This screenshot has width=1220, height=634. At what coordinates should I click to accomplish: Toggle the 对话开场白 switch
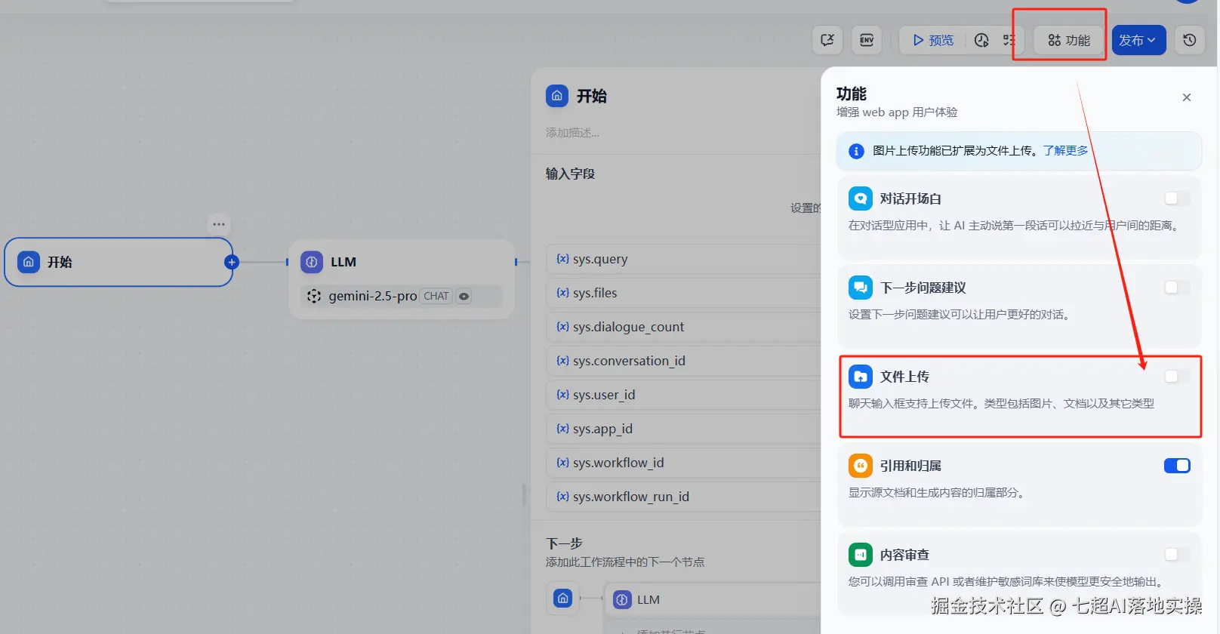[1177, 199]
